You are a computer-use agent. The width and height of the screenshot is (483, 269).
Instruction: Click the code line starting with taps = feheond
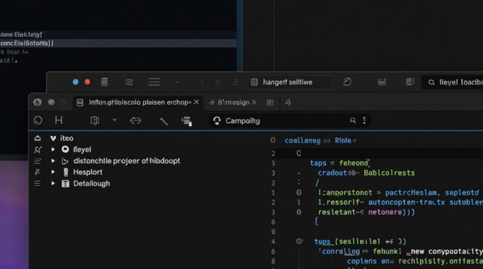tap(340, 163)
